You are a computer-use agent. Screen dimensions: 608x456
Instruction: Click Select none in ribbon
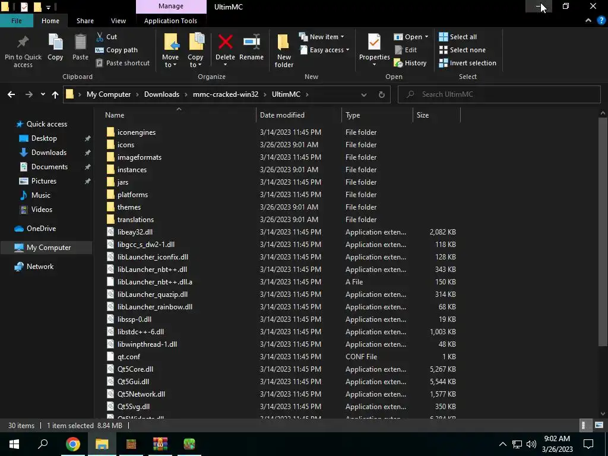[462, 50]
